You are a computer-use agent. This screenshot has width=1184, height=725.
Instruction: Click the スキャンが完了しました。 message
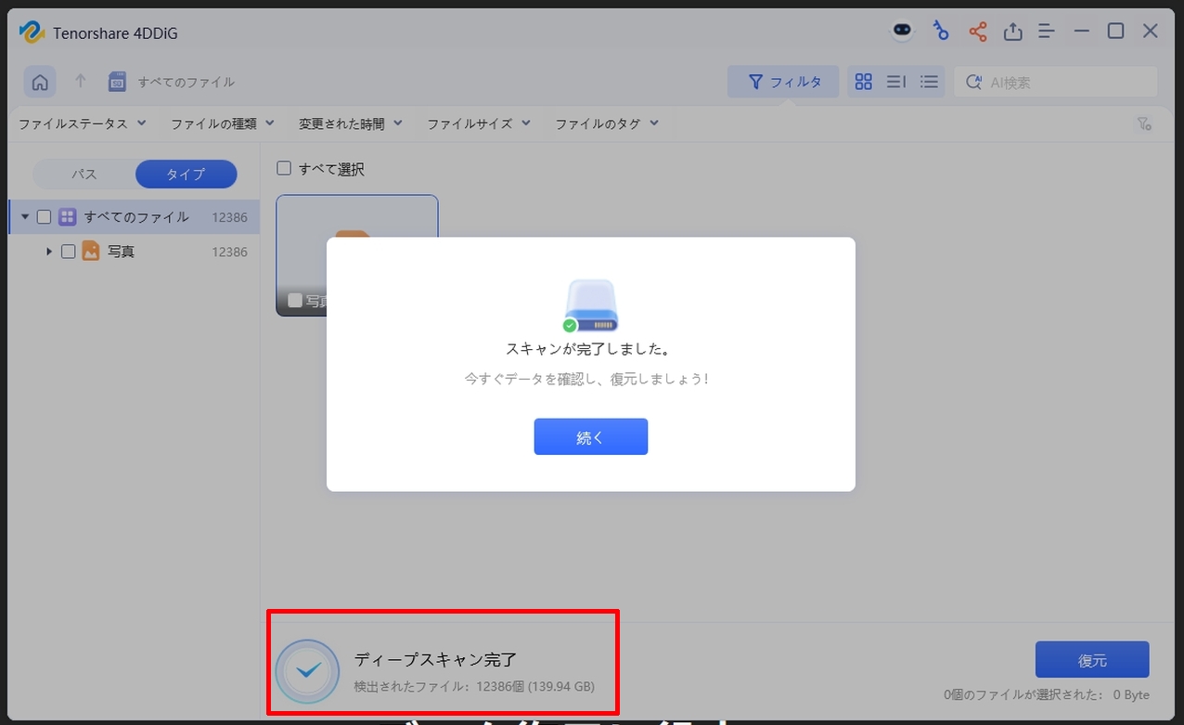[x=590, y=350]
